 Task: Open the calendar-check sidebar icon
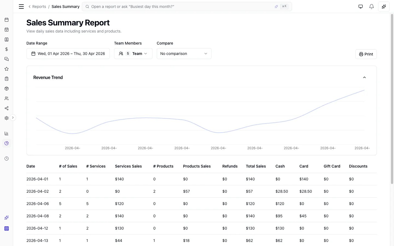click(x=7, y=30)
